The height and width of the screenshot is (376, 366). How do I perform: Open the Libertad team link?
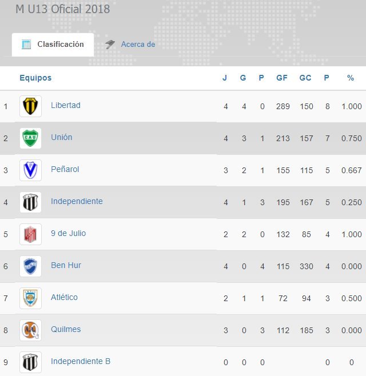[65, 106]
